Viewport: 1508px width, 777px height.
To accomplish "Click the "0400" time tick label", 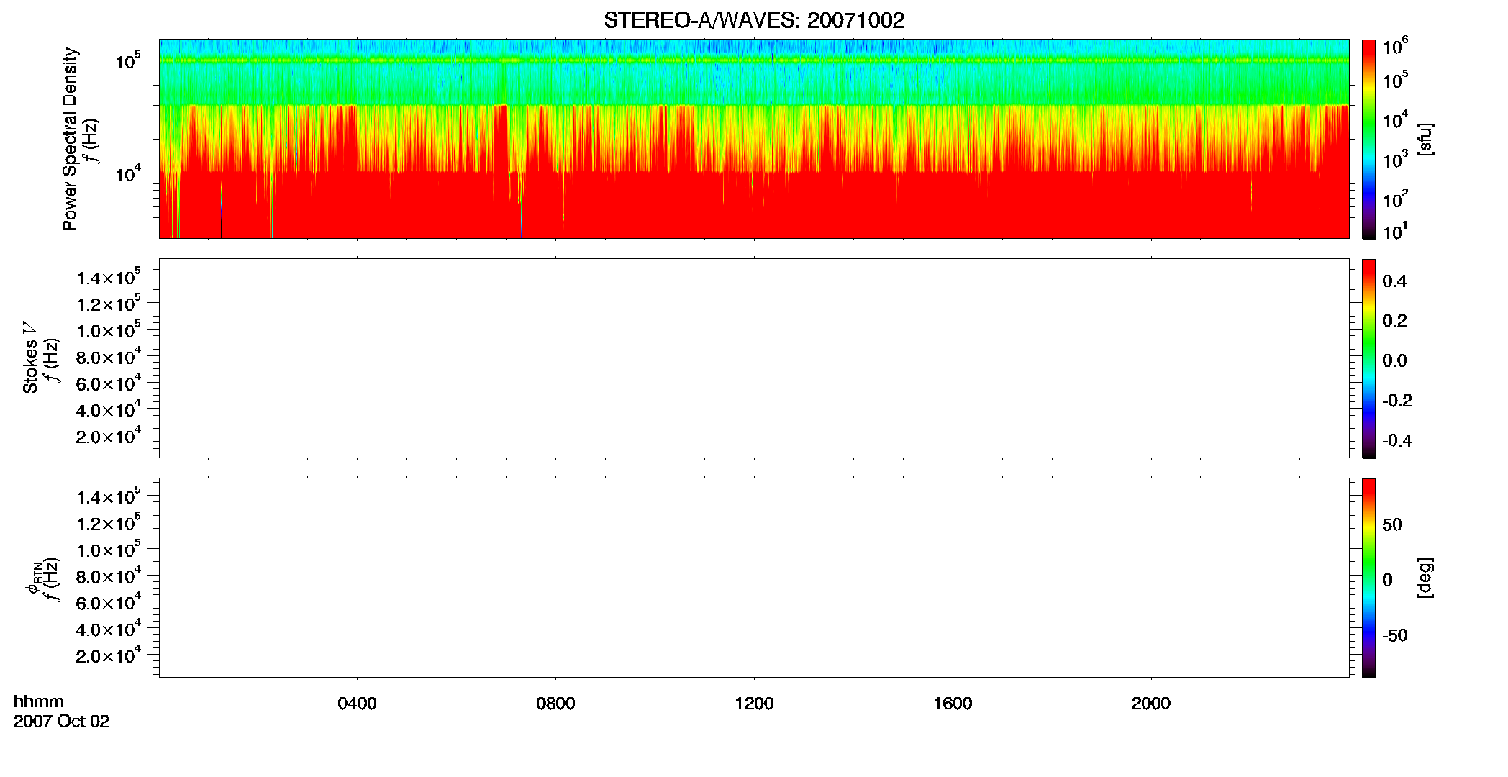I will [357, 704].
